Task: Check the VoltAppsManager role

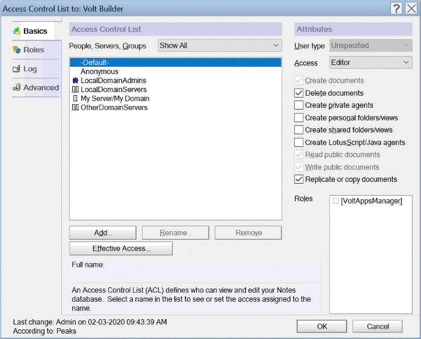Action: coord(336,201)
